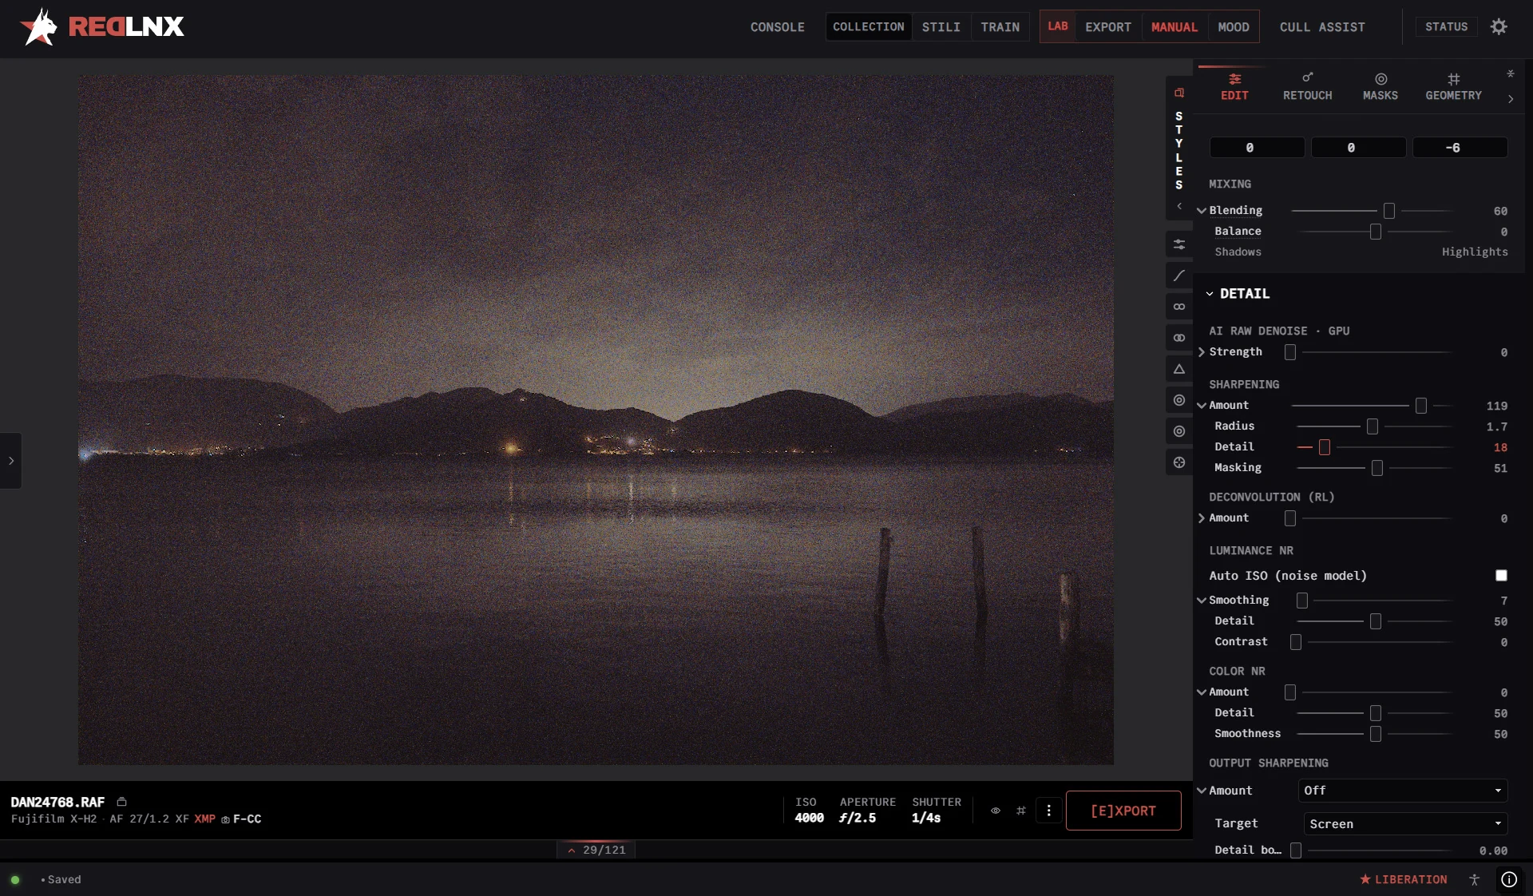Toggle the Auto ISO noise model checkbox
The width and height of the screenshot is (1533, 896).
click(1501, 576)
